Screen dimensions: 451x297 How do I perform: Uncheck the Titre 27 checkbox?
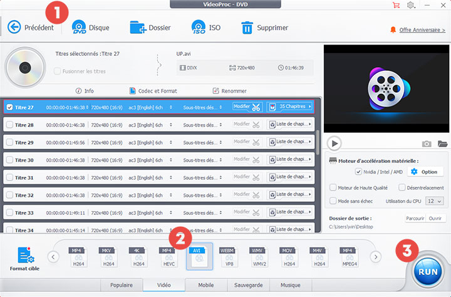pos(10,107)
